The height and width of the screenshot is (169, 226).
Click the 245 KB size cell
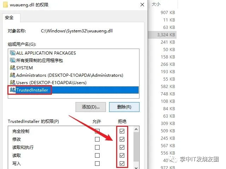tap(168, 138)
